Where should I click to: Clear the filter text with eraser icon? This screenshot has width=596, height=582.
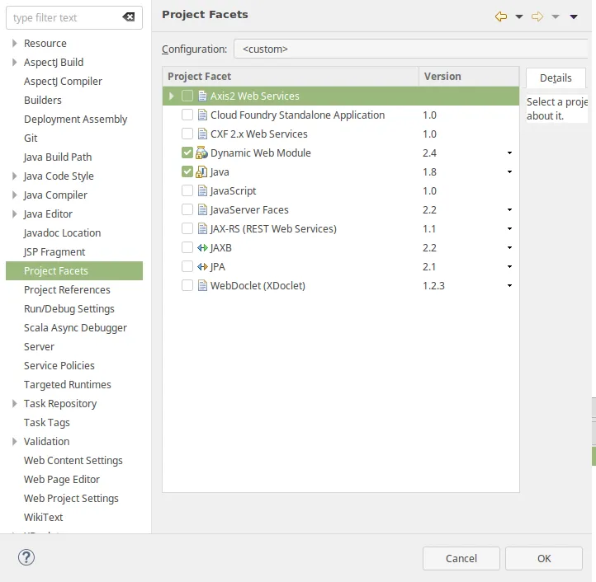(128, 17)
